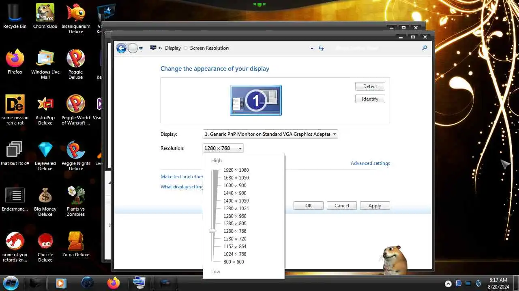This screenshot has height=291, width=519.
Task: Click Screen Resolution breadcrumb
Action: (209, 48)
